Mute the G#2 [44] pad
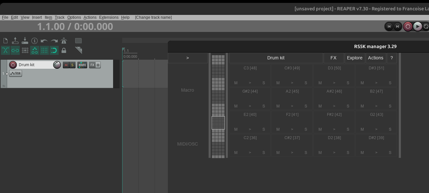This screenshot has width=429, height=193. 236,106
